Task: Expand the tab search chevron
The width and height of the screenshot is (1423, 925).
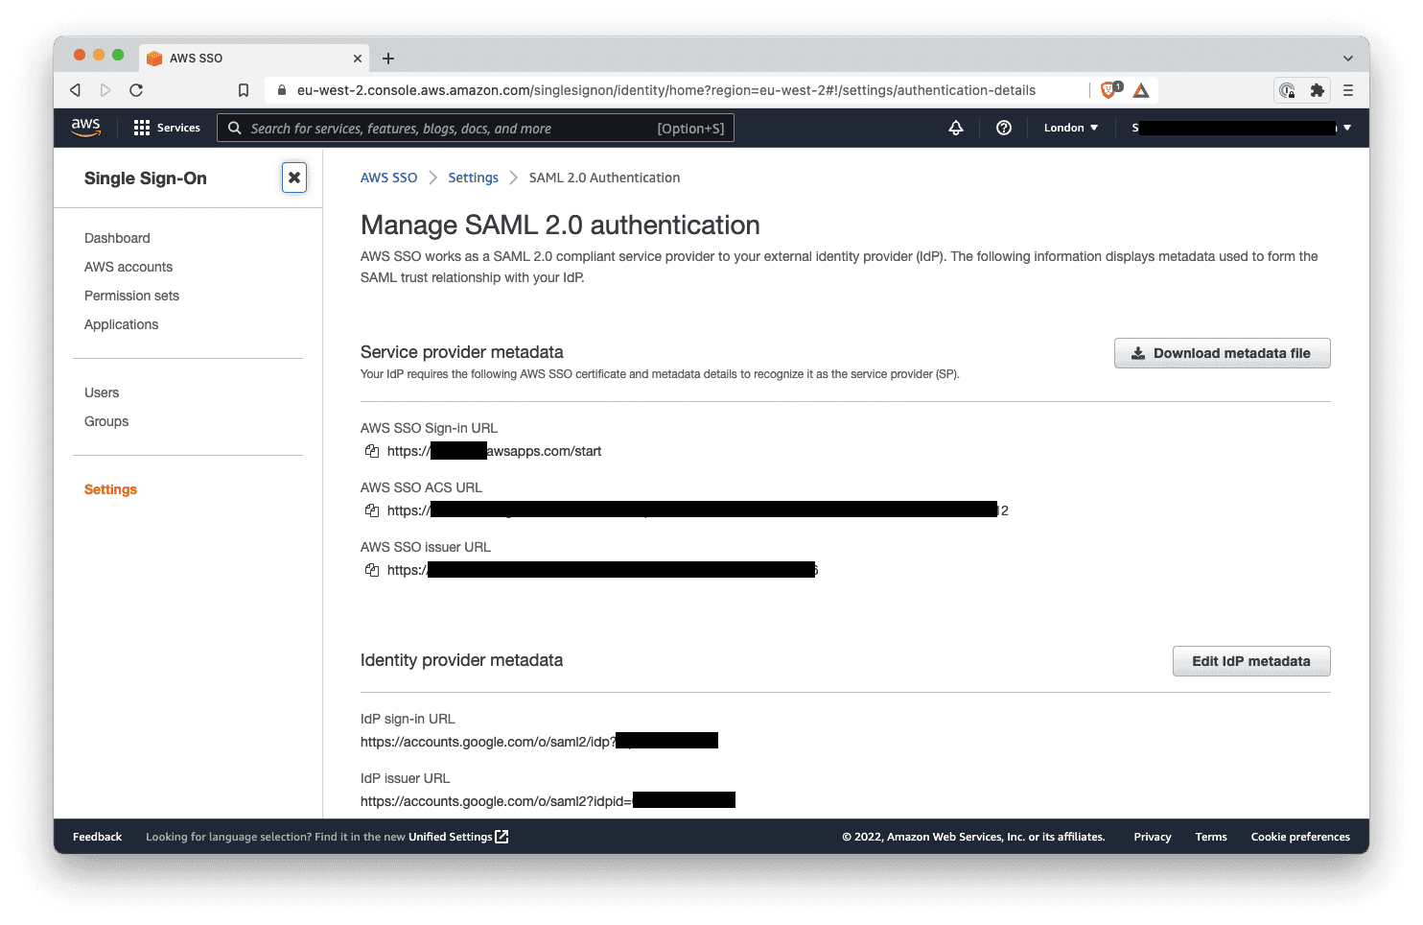Action: 1348,59
